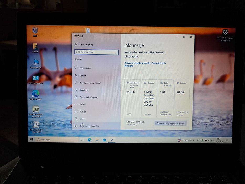Select the Karta graficzna info card
The width and height of the screenshot is (245, 184).
(166, 98)
